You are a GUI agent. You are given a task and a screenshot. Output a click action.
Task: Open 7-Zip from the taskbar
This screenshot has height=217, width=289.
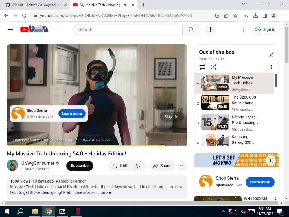coord(62,211)
